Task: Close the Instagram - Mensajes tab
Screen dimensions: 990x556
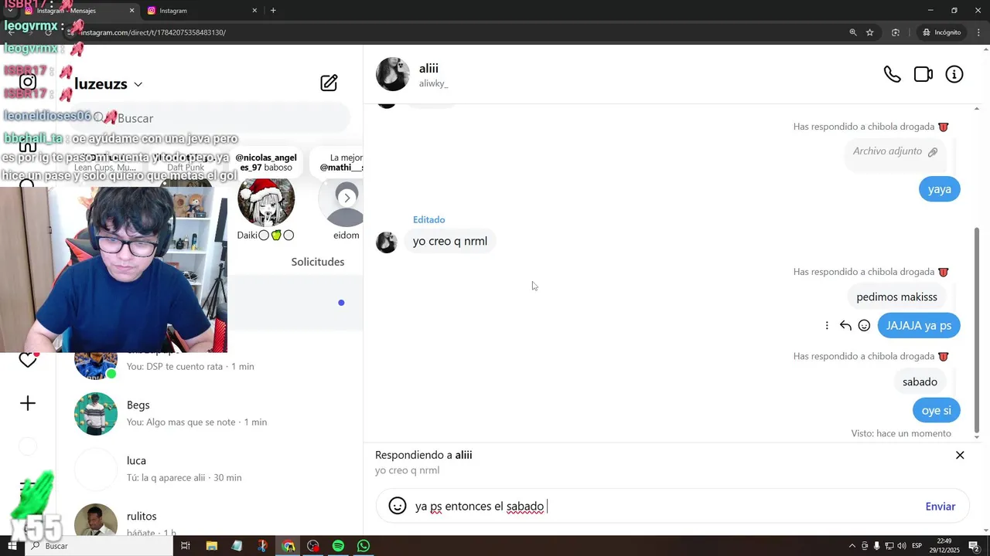Action: click(x=131, y=11)
